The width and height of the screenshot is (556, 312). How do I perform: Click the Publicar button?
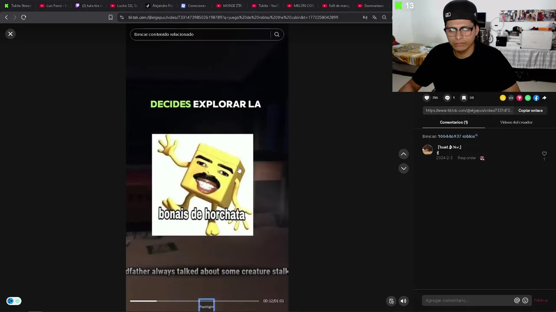click(x=541, y=300)
